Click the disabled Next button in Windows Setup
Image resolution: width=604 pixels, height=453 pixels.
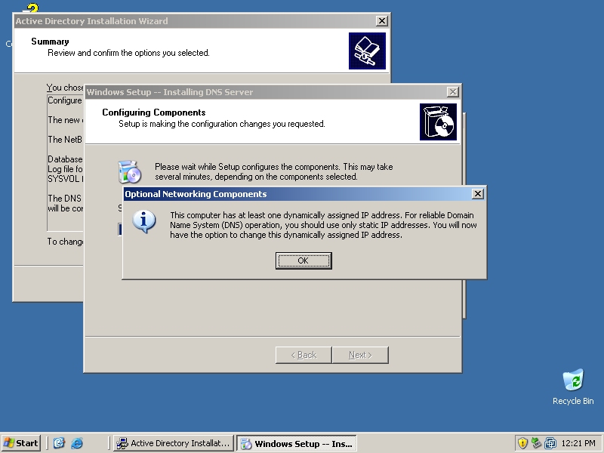[x=361, y=355]
